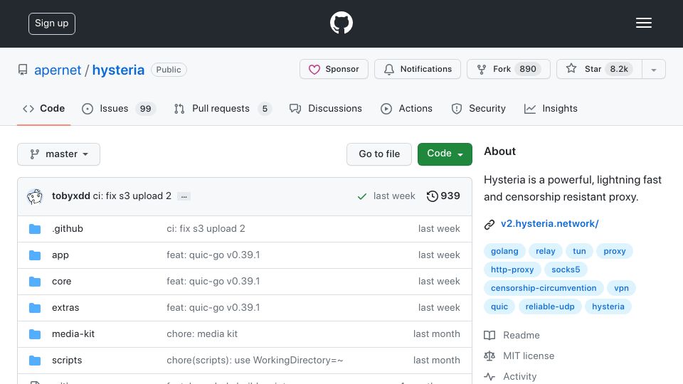Select the proxy topic tag
This screenshot has height=384, width=683.
pyautogui.click(x=615, y=251)
